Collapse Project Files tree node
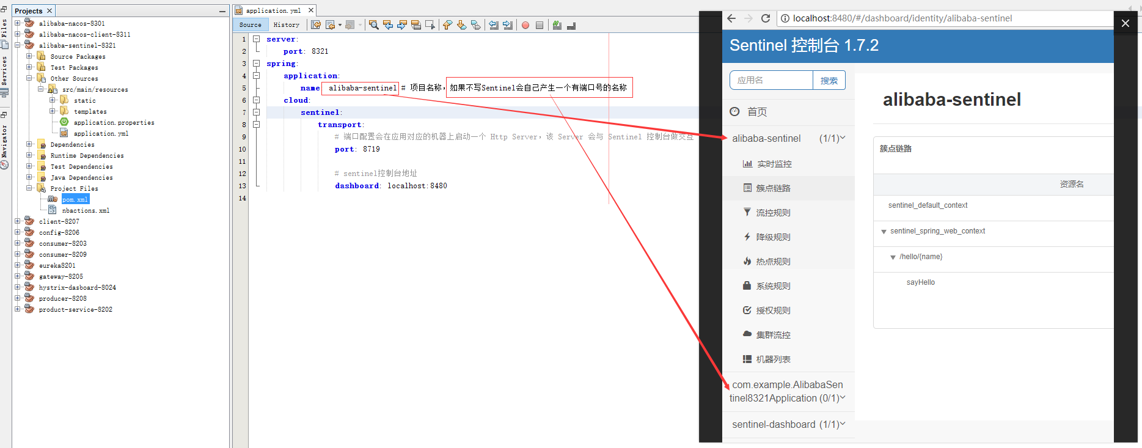 [29, 188]
